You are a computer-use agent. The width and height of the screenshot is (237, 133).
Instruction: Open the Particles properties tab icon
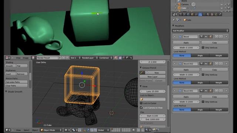[x=216, y=14]
